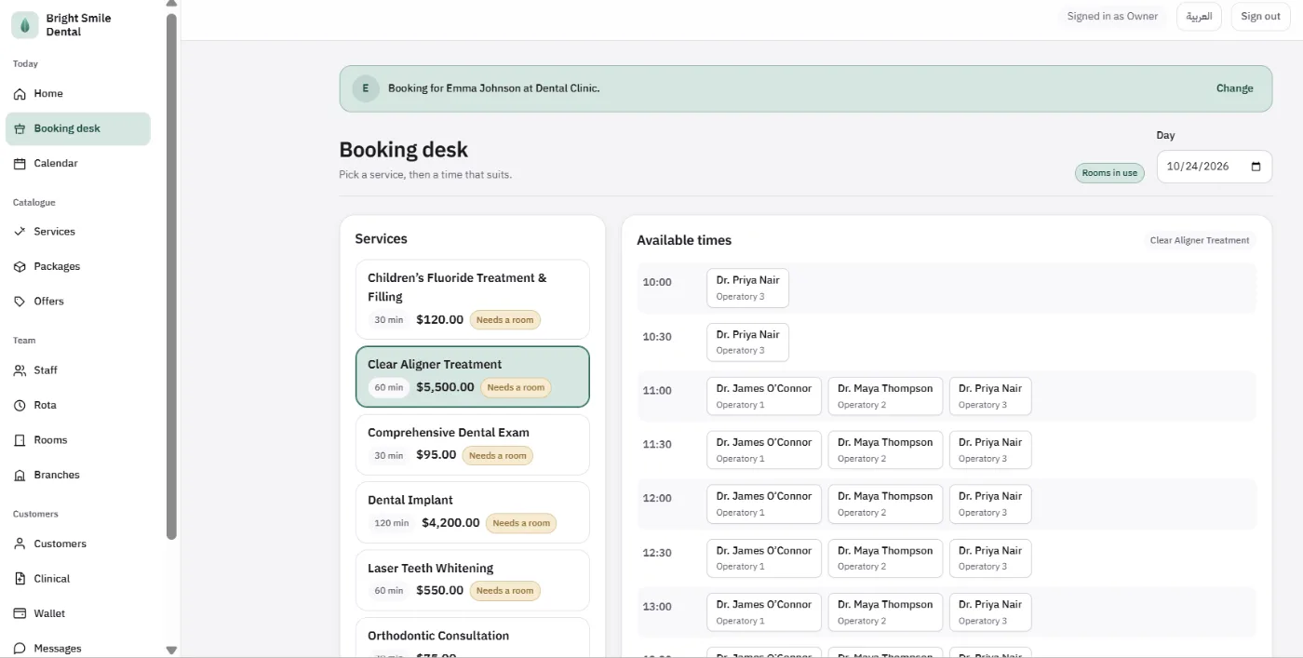The width and height of the screenshot is (1303, 658).
Task: Book Dr. Maya Thompson at 11:30
Action: tap(885, 450)
